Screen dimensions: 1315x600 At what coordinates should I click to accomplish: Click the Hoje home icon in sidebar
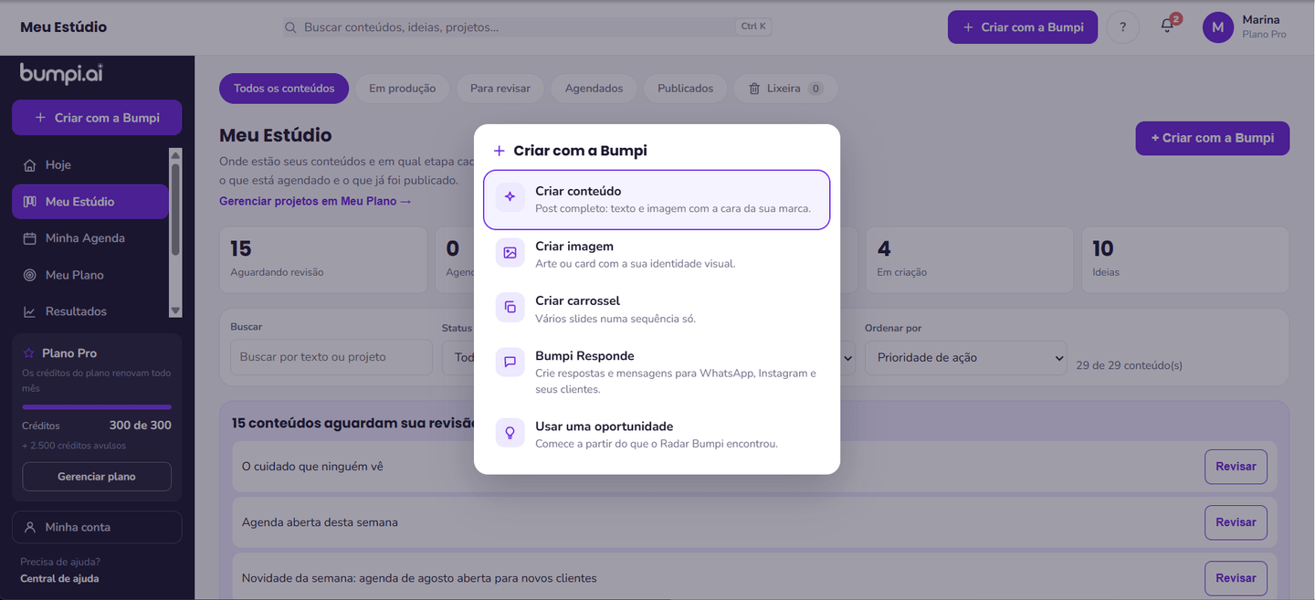pos(29,165)
